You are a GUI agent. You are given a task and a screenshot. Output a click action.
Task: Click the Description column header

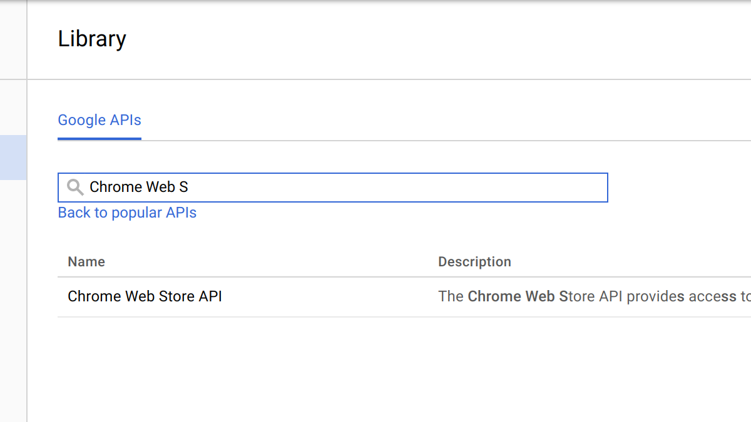474,261
